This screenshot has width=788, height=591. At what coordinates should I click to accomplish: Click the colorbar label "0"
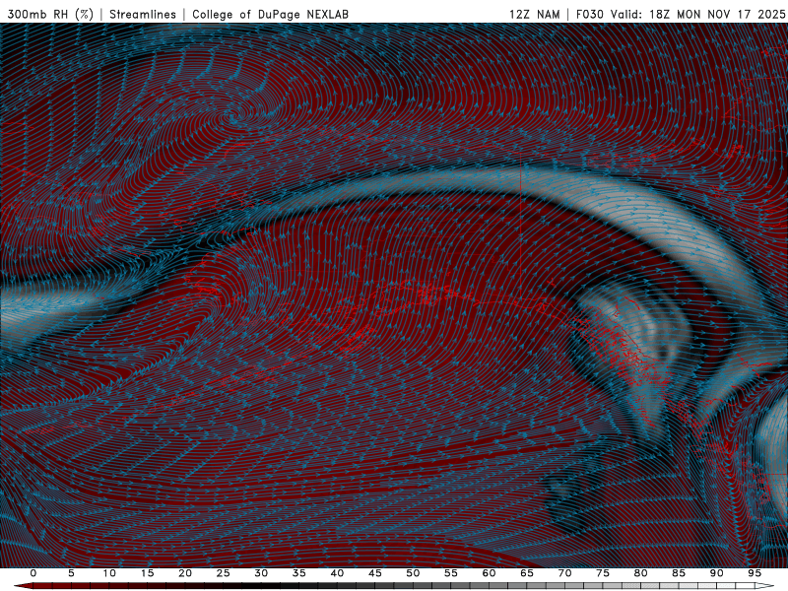[x=33, y=573]
